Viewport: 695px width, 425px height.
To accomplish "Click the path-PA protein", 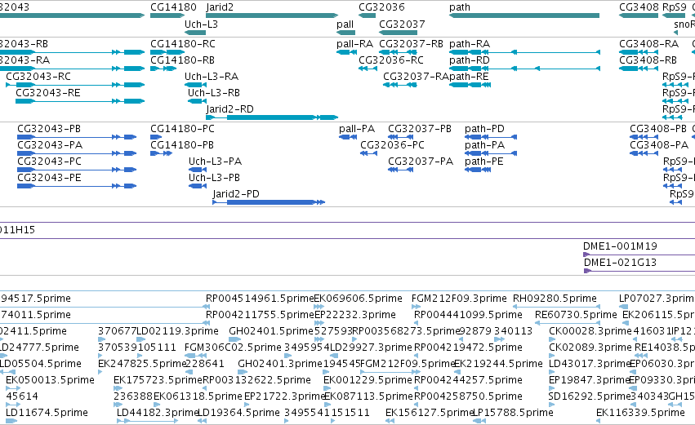I will (x=491, y=153).
